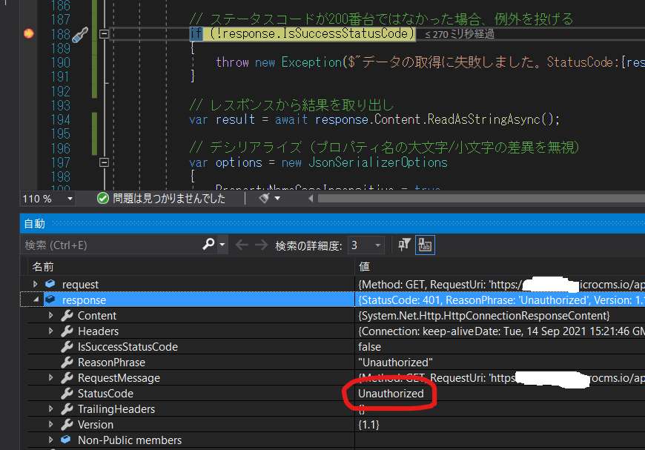Click JsonSerializerOptions in line 197

pyautogui.click(x=378, y=162)
